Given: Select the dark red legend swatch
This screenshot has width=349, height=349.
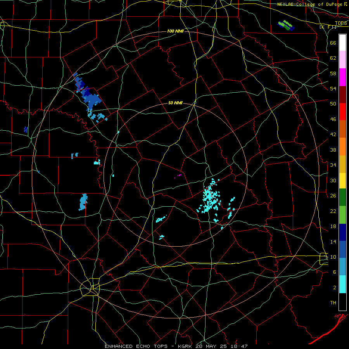Looking at the screenshot, I should click(342, 94).
